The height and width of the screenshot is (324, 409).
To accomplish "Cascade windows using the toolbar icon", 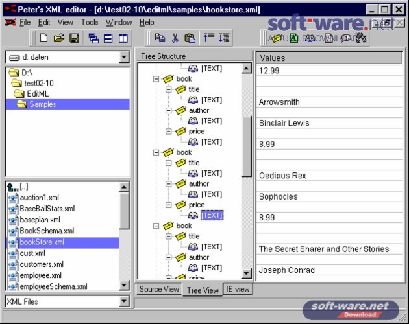I will tap(93, 38).
